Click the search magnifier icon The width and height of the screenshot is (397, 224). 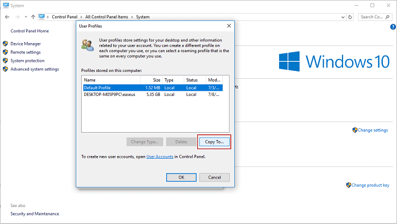click(x=387, y=17)
